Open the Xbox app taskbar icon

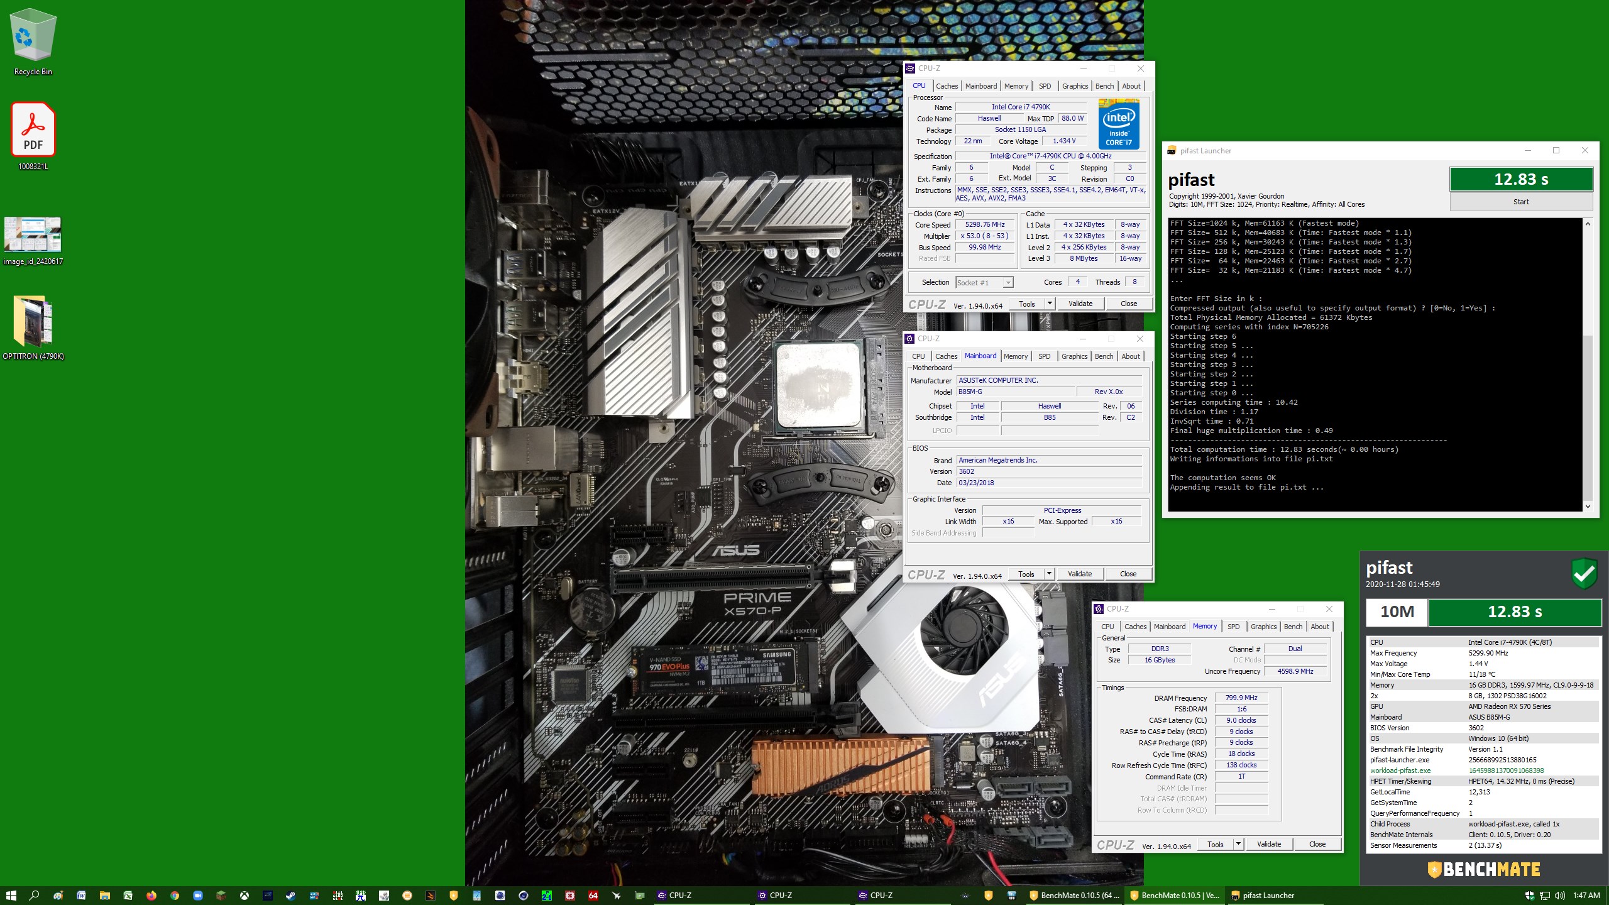pyautogui.click(x=244, y=895)
